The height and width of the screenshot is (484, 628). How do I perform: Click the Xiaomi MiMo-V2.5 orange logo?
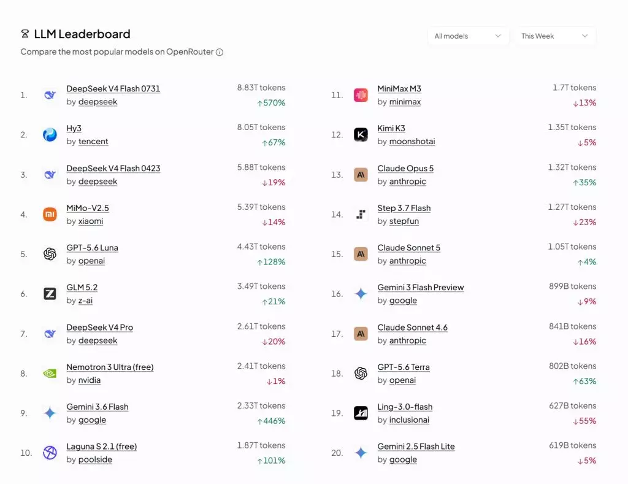[50, 214]
